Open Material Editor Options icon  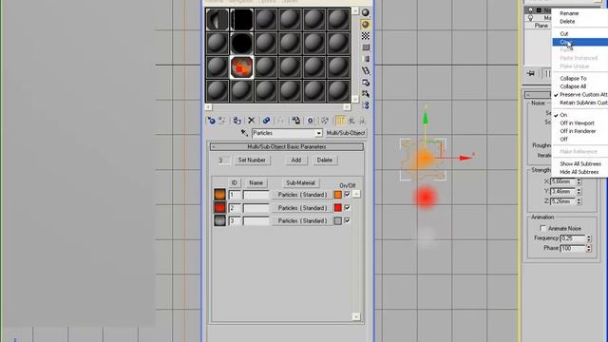click(365, 83)
